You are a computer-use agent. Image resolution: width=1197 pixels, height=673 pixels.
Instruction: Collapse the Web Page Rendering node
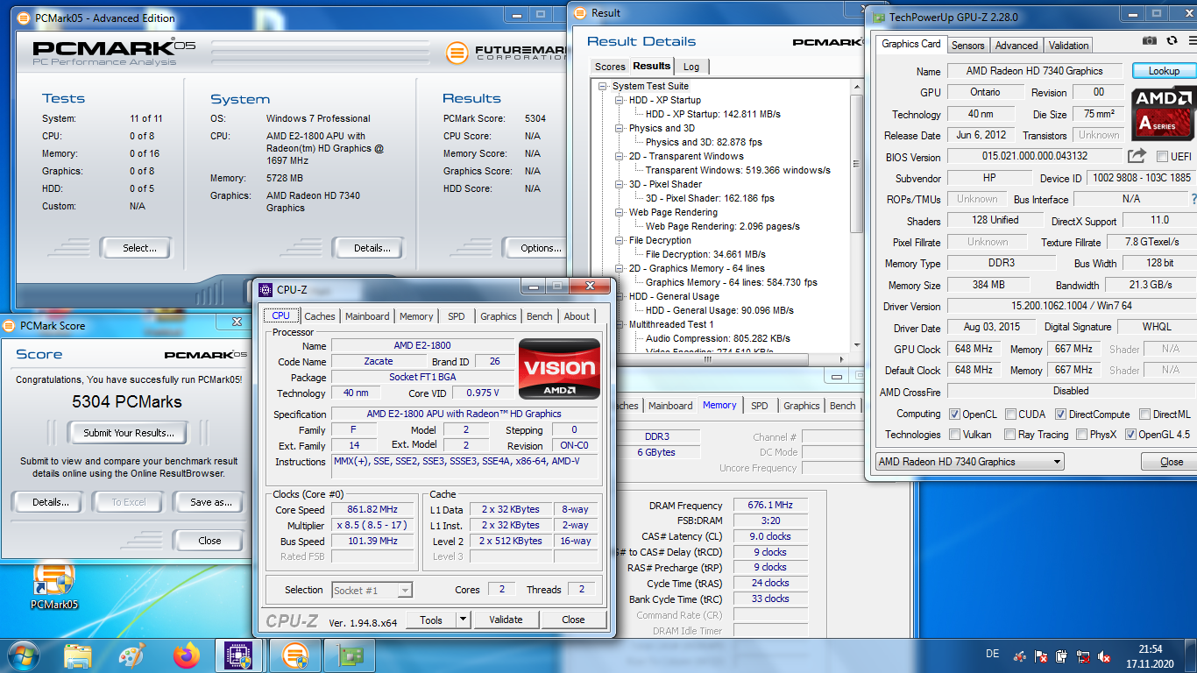(620, 212)
